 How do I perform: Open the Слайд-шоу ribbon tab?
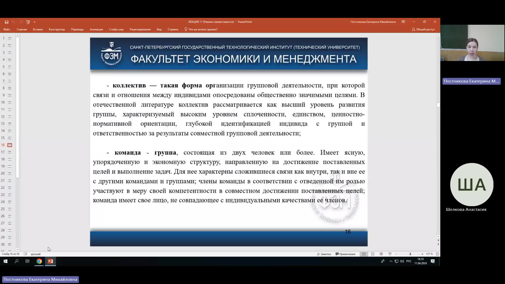pyautogui.click(x=116, y=29)
